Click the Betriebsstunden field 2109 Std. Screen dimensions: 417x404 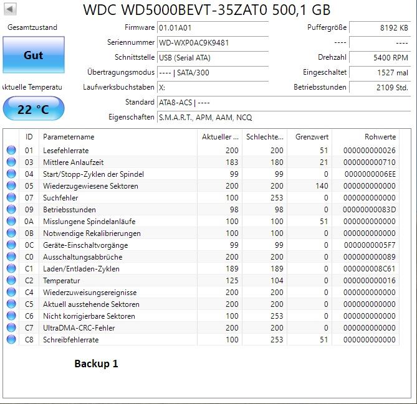pyautogui.click(x=380, y=87)
